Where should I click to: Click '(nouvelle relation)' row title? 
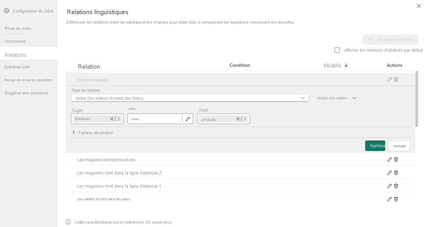tap(93, 80)
